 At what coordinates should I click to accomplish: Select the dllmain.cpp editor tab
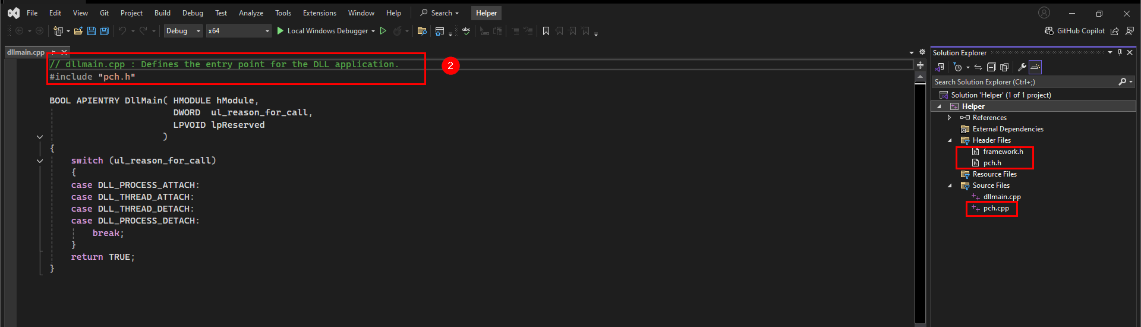pos(26,52)
